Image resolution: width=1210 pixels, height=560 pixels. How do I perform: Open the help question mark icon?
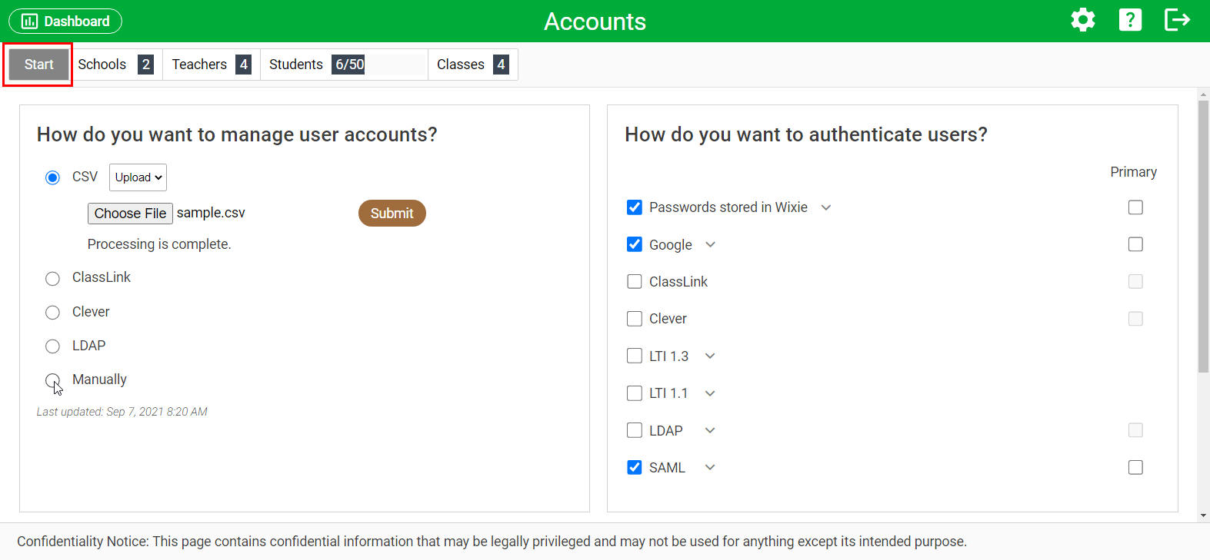tap(1130, 20)
